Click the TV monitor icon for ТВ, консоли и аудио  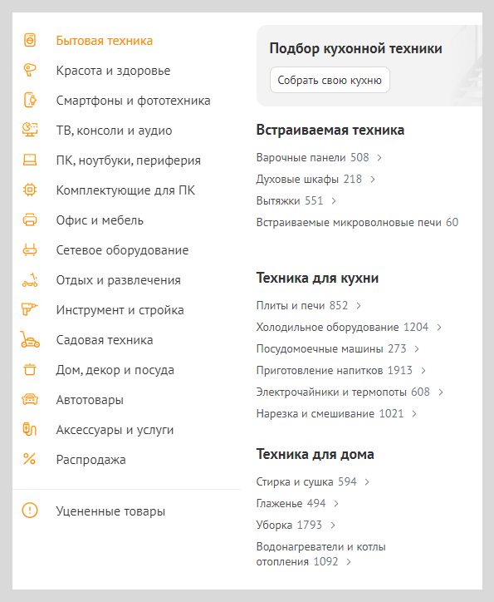click(30, 131)
